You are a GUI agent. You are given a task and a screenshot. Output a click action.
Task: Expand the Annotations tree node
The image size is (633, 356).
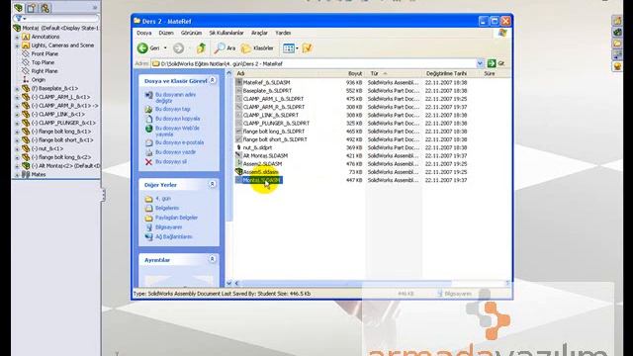(17, 37)
